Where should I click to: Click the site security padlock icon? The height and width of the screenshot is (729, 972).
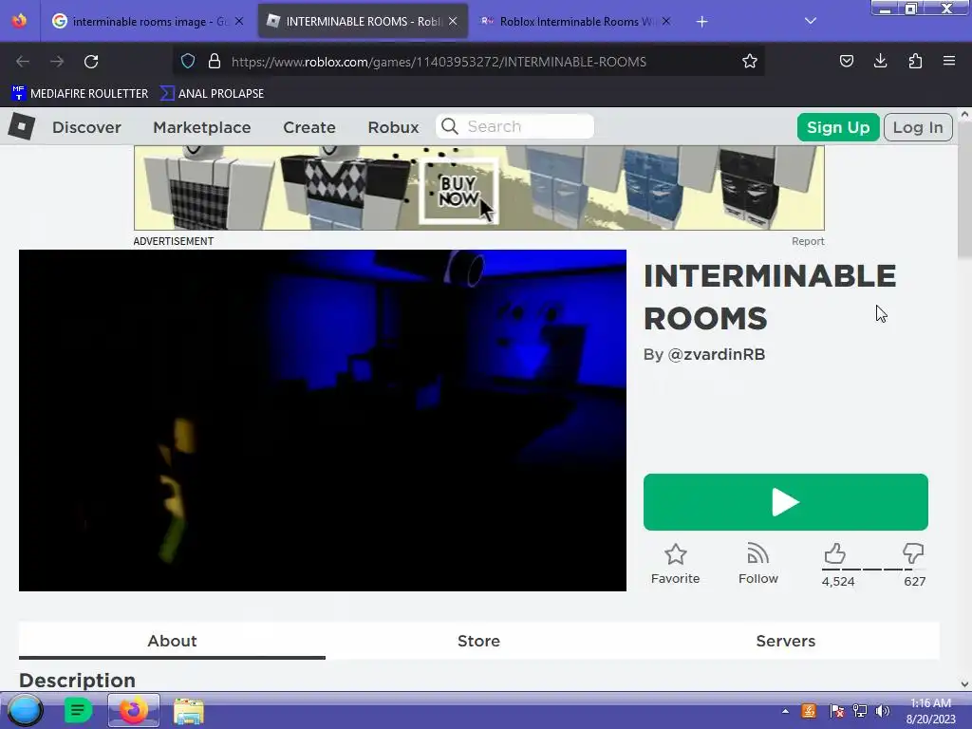pos(215,61)
